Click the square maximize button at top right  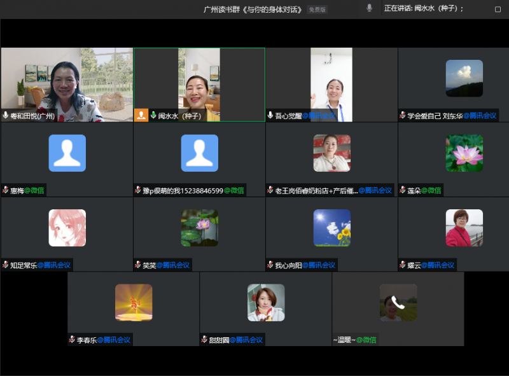tap(498, 9)
